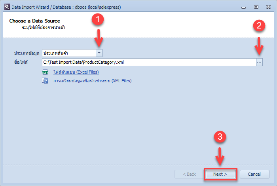Click the green XLSX Excel file icon

pyautogui.click(x=45, y=72)
